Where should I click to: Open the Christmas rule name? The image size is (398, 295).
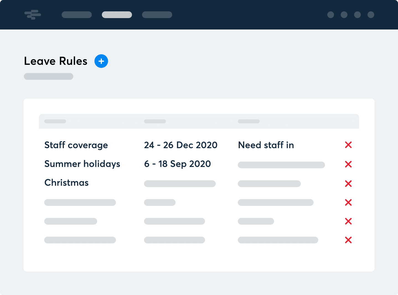[x=66, y=183]
